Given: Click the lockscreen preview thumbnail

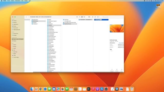Looking at the screenshot, I should click(x=117, y=28).
